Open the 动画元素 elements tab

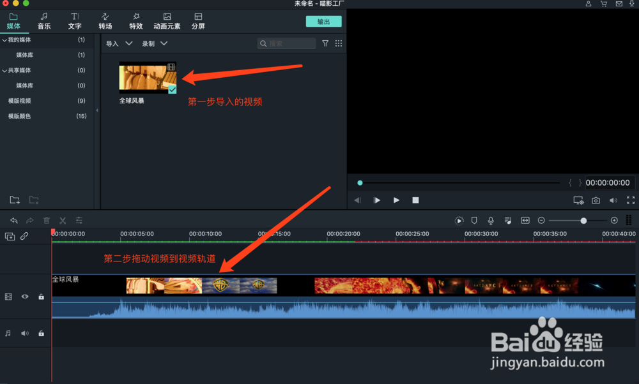click(167, 21)
